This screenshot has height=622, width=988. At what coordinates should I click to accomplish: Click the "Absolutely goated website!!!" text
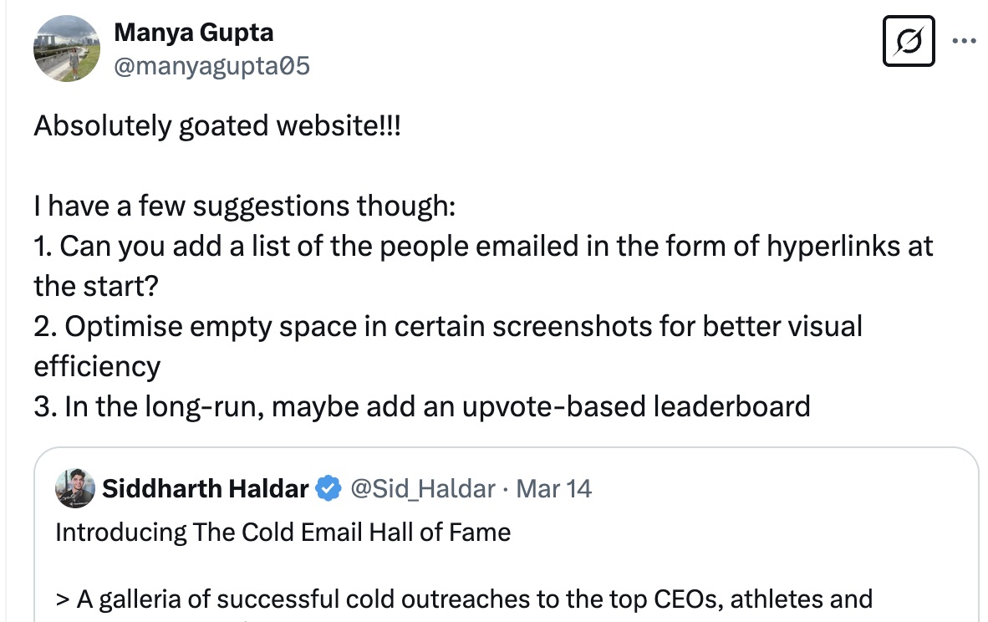click(x=217, y=126)
